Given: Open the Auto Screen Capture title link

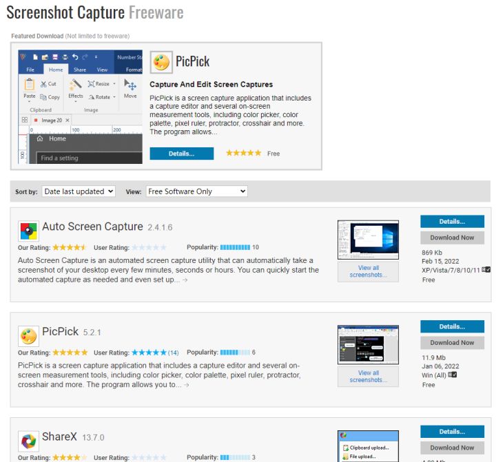Looking at the screenshot, I should (x=93, y=227).
